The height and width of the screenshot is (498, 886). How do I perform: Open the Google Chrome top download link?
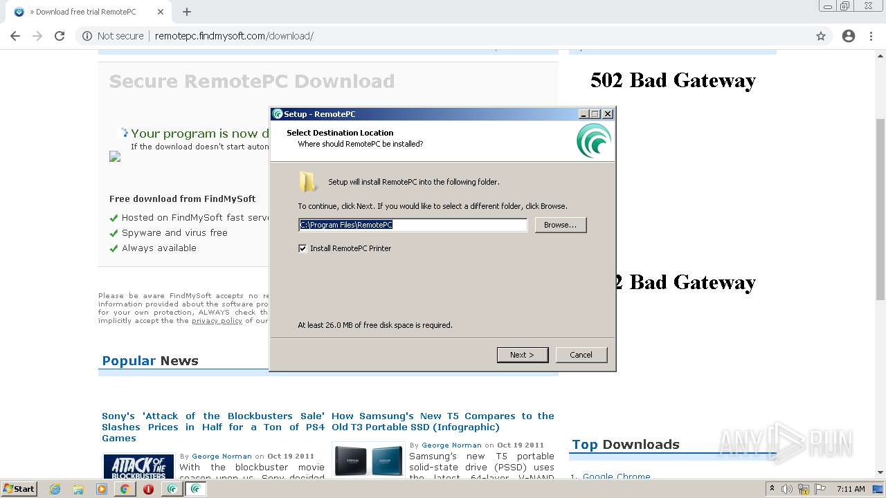616,477
